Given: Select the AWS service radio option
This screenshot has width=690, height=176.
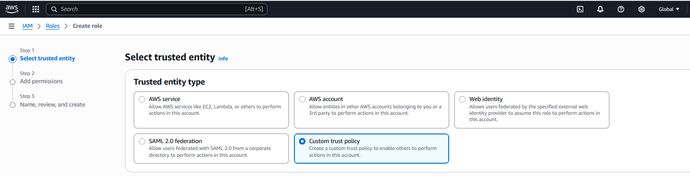Looking at the screenshot, I should (x=142, y=99).
